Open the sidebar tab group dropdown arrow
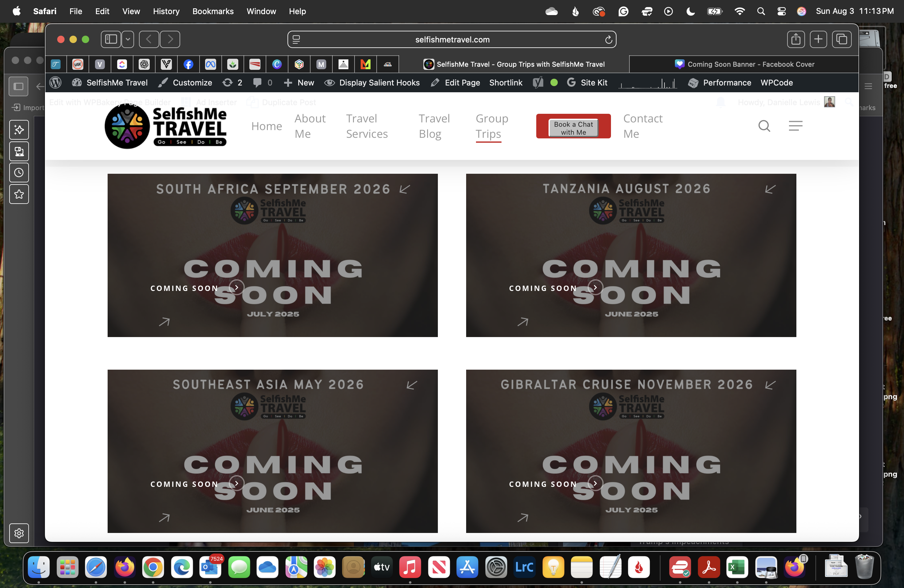Screen dimensions: 904x588 click(128, 39)
